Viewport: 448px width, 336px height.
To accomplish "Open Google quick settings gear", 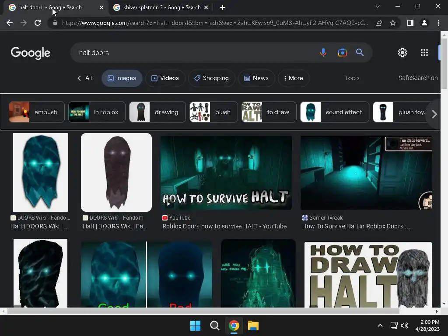I will click(402, 52).
